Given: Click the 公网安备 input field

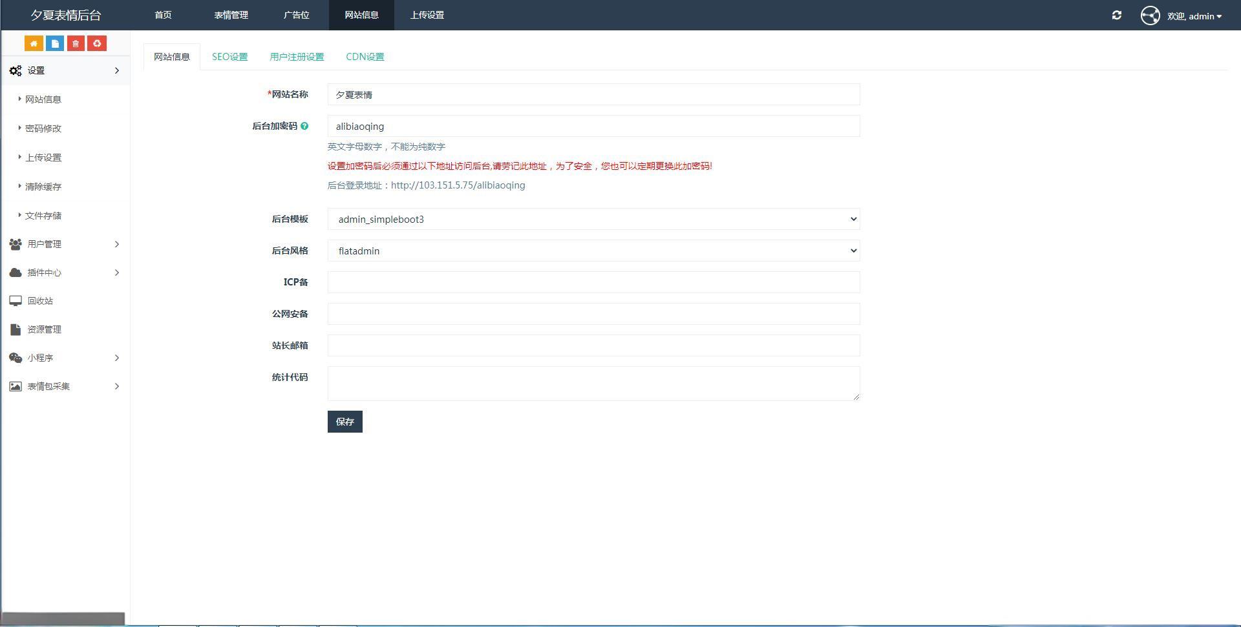Looking at the screenshot, I should click(x=593, y=314).
